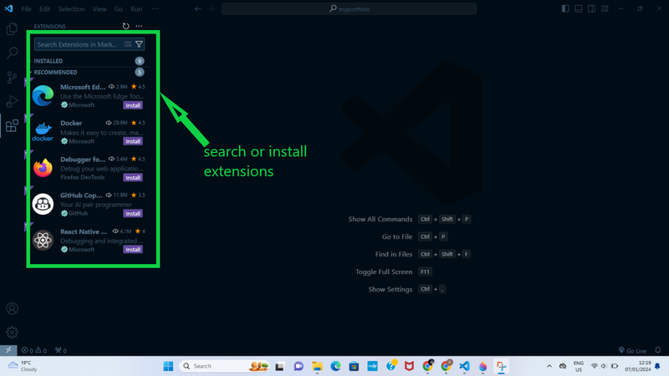
Task: Open the Edit menu
Action: (45, 8)
